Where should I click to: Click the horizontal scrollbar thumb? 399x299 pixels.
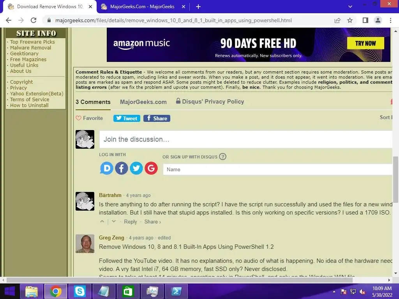[179, 280]
